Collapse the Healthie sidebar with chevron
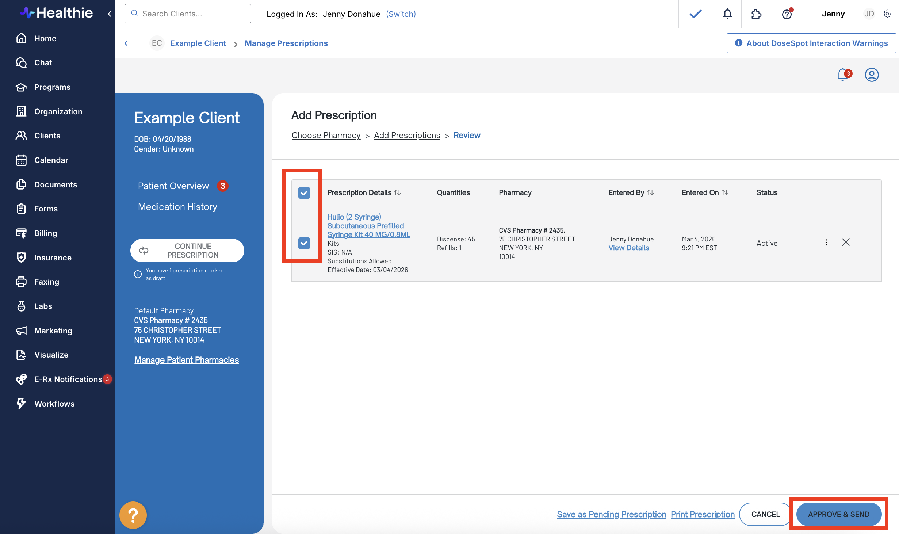The image size is (899, 534). [x=109, y=14]
